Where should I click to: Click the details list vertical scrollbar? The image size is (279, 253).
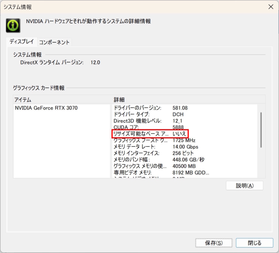coord(261,130)
